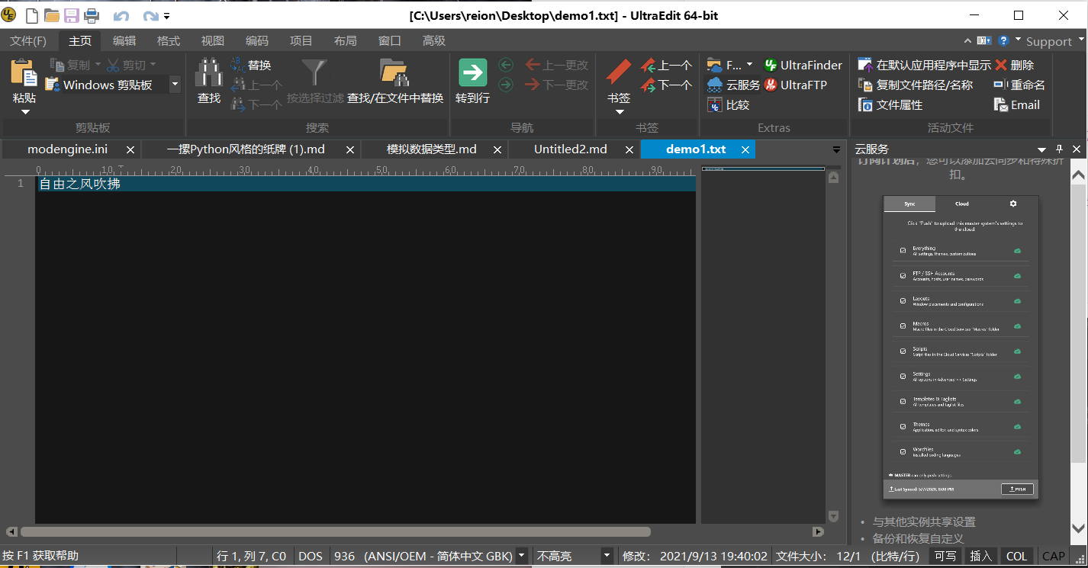Click 复制文件路径/名称 copy path button
The width and height of the screenshot is (1088, 568).
915,85
